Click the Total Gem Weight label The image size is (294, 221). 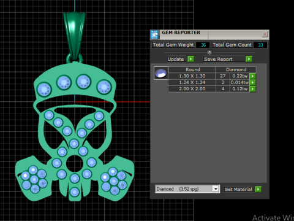tap(173, 45)
